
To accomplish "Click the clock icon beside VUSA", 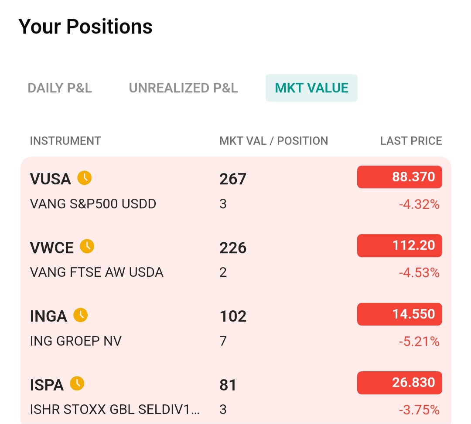I will tap(85, 178).
